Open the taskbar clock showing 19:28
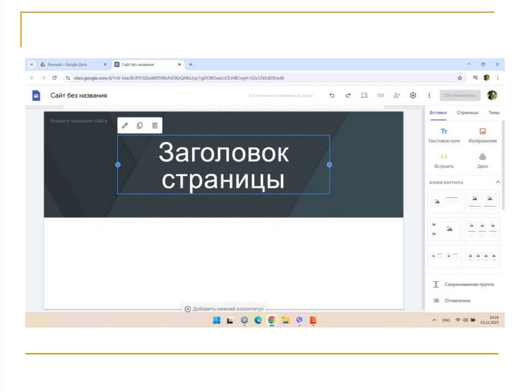Viewport: 524px width, 392px height. point(490,320)
